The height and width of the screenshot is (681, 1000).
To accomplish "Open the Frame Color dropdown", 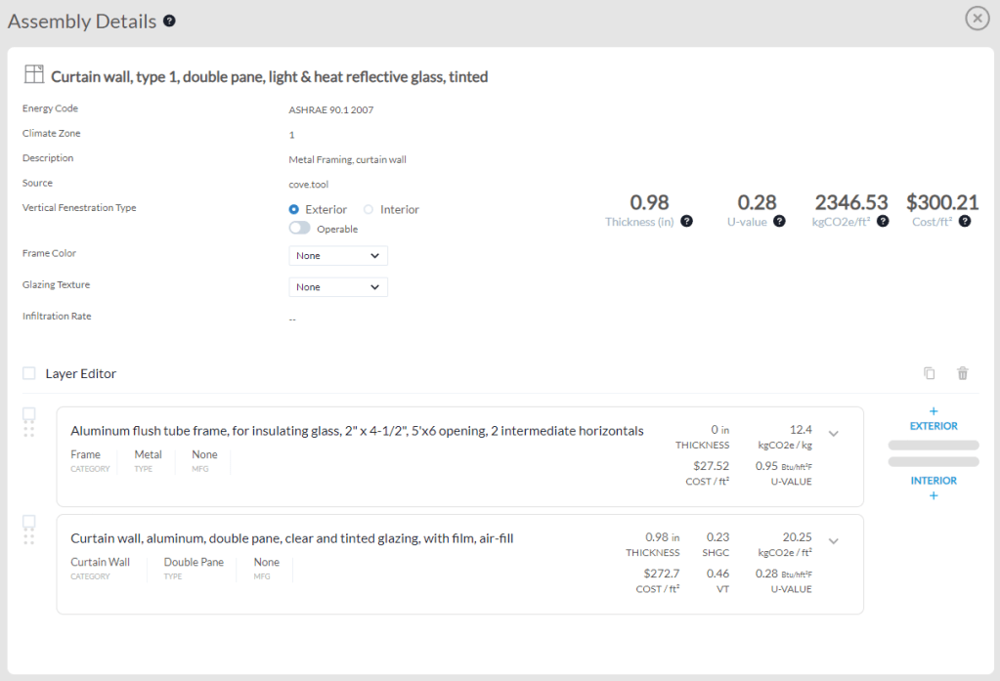I will click(x=338, y=256).
